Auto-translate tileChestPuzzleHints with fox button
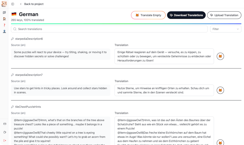The height and width of the screenshot is (145, 244). (x=220, y=142)
